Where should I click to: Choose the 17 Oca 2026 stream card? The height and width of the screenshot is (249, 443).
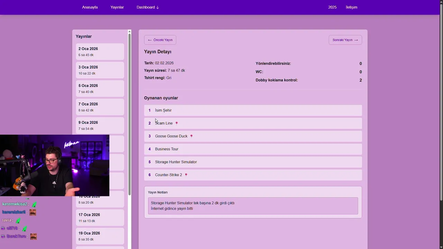point(100,218)
